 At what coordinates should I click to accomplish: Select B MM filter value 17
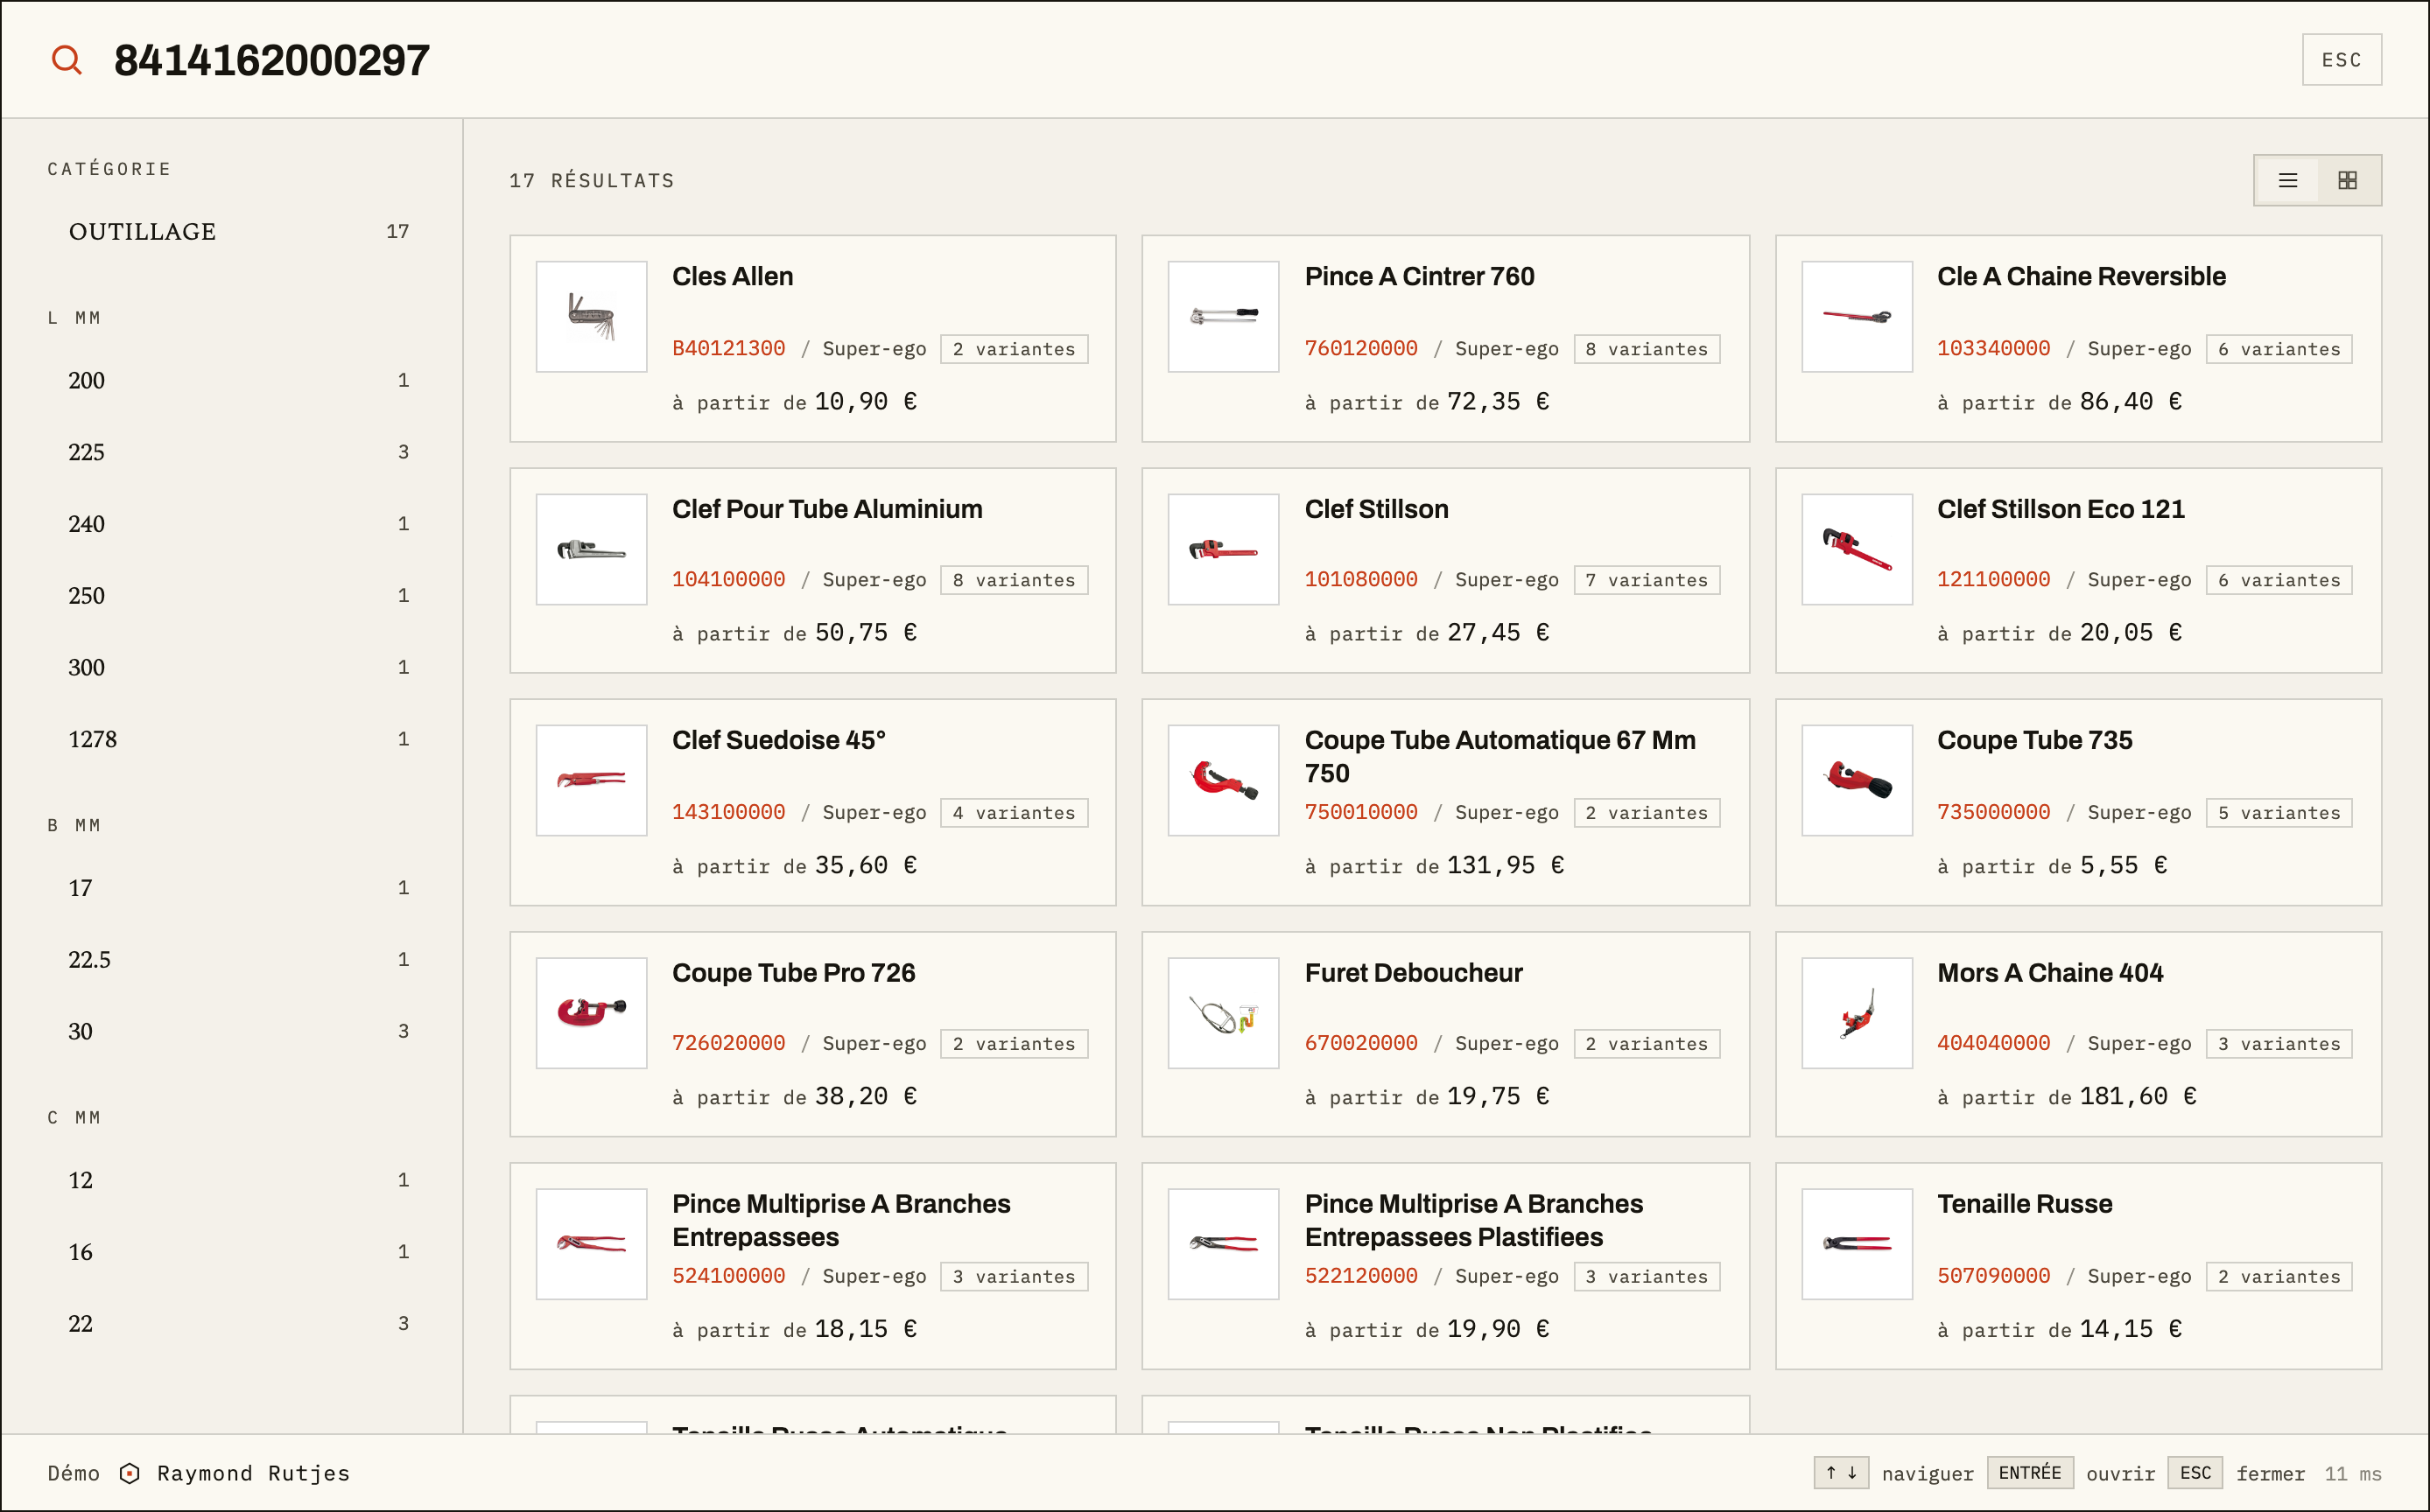coord(238,888)
